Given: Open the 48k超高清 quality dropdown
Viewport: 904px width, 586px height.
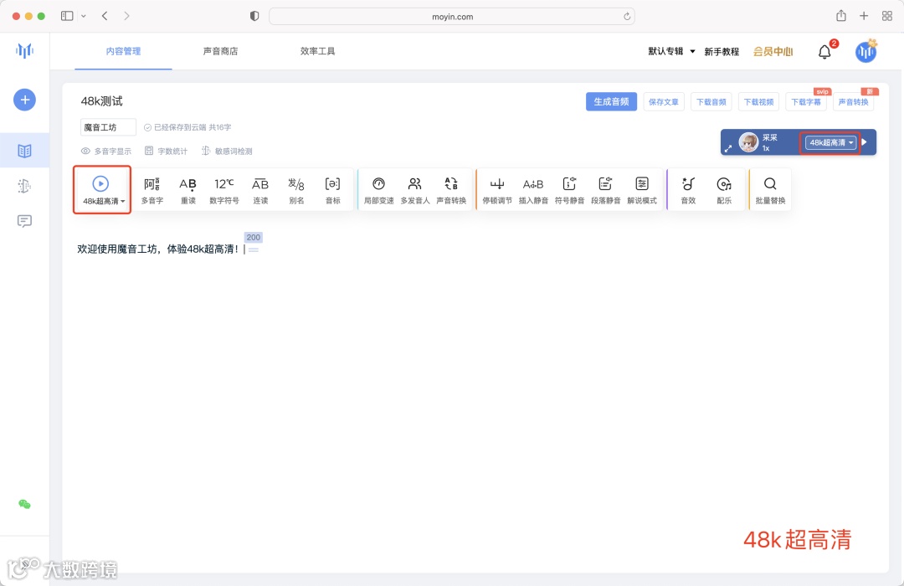Looking at the screenshot, I should pos(830,142).
